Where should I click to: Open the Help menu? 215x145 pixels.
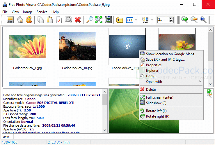click(x=55, y=12)
